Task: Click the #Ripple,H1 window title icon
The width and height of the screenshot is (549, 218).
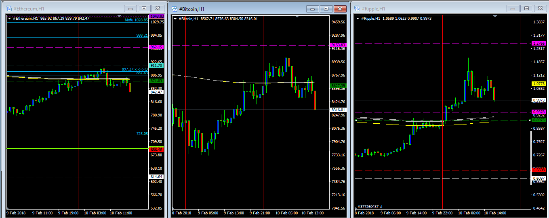Action: [x=358, y=8]
